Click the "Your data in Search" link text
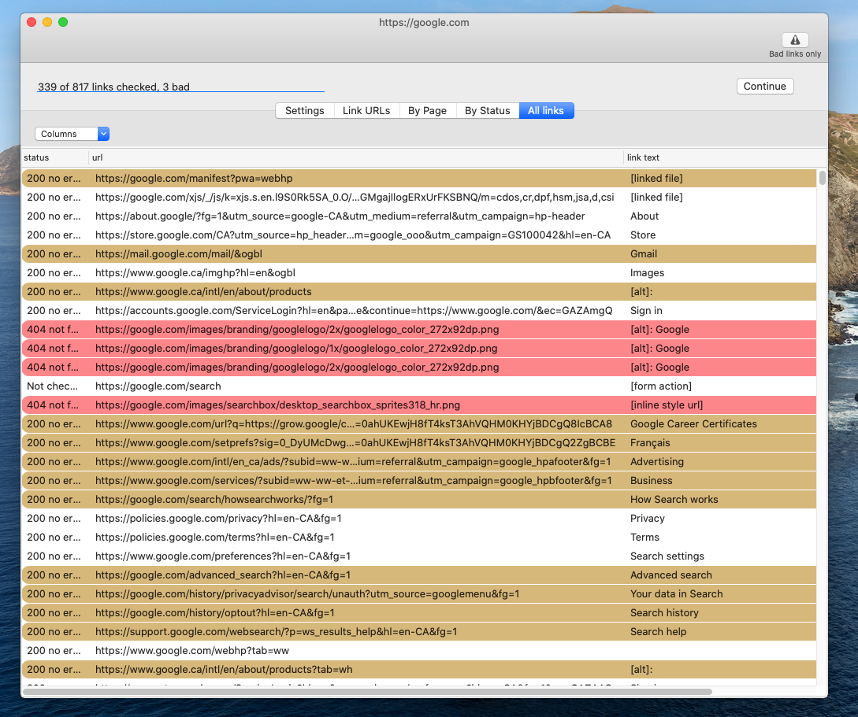858x717 pixels. 676,594
